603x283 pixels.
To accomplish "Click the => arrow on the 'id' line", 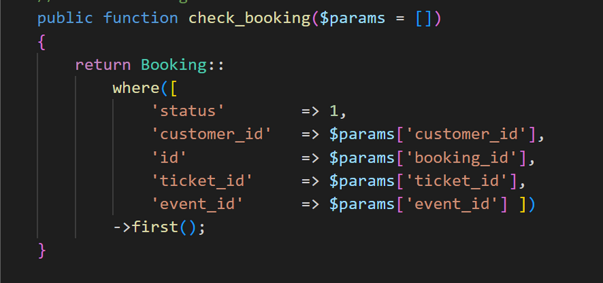I will coord(310,158).
